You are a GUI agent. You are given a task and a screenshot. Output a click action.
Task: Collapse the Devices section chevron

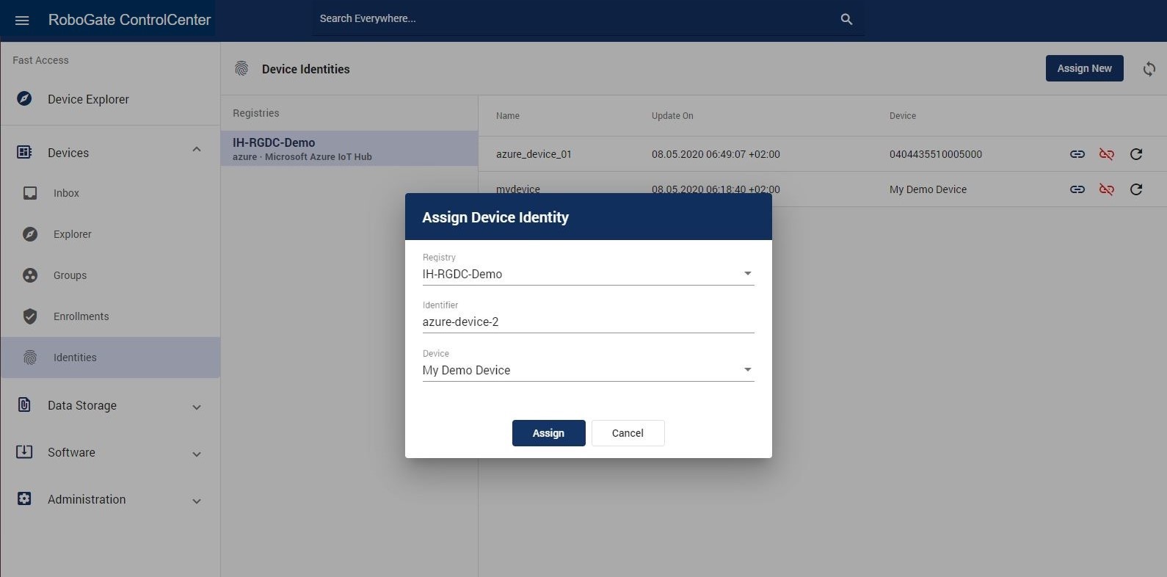click(197, 150)
